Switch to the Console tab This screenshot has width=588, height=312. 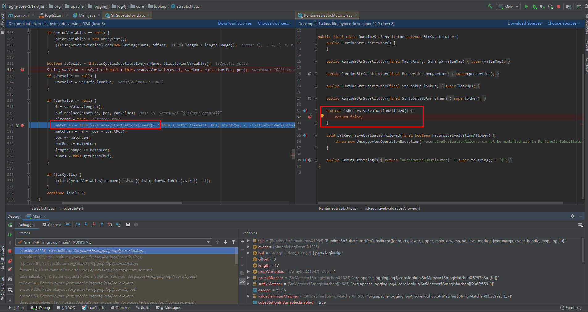(x=52, y=225)
